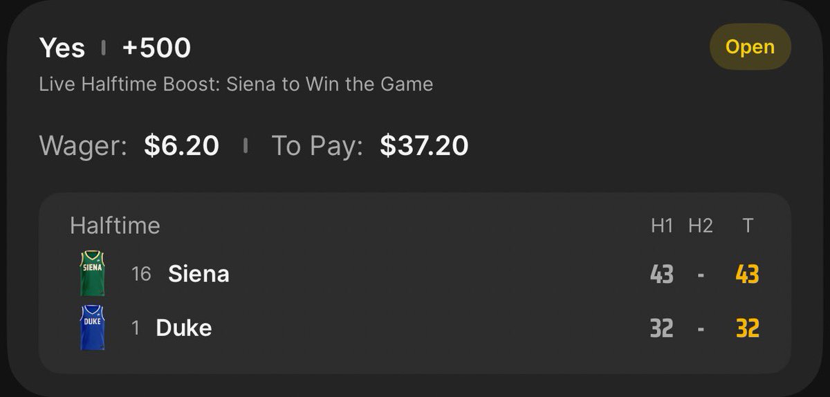Select the H2 column header
830x397 pixels.
700,226
